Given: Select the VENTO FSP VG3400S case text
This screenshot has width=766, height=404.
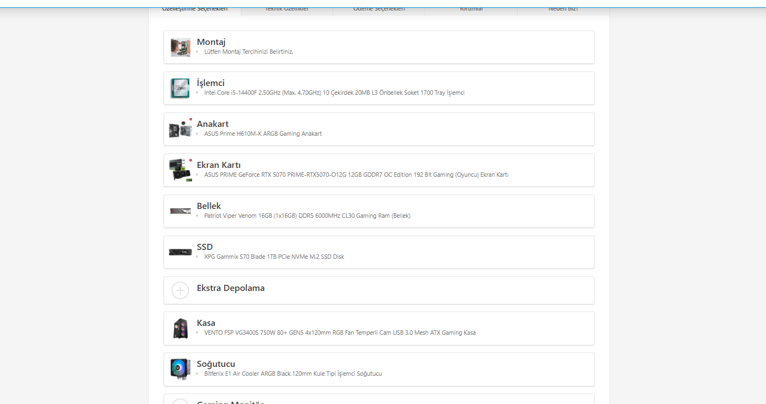Looking at the screenshot, I should (x=340, y=333).
